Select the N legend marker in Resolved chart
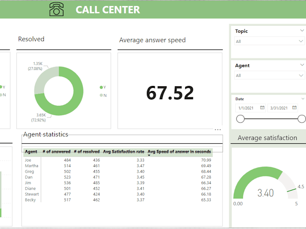The width and height of the screenshot is (306, 229). 101,95
